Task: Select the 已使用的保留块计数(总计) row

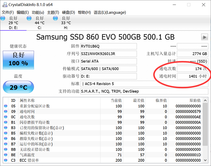Action: click(x=103, y=128)
